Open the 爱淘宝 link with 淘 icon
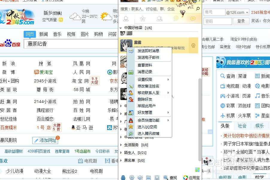 tap(43, 72)
